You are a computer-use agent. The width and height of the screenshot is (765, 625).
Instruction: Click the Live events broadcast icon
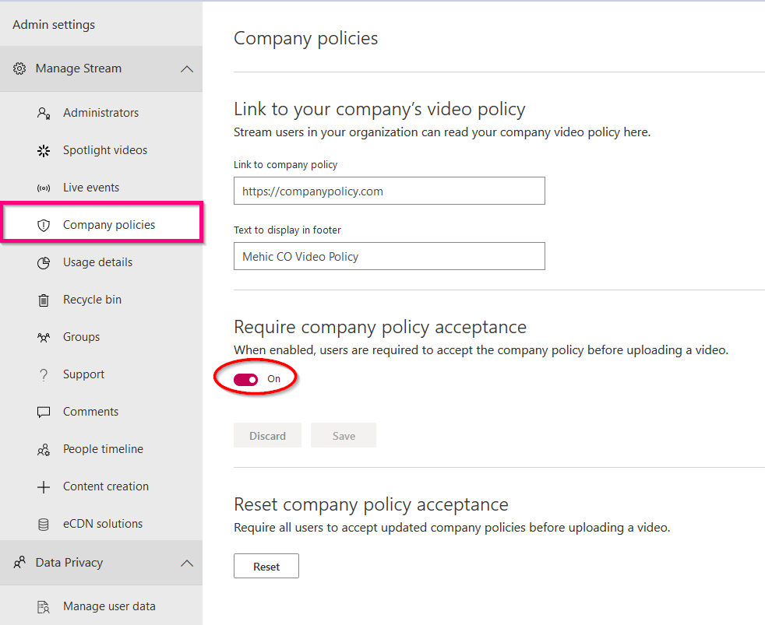pos(44,187)
